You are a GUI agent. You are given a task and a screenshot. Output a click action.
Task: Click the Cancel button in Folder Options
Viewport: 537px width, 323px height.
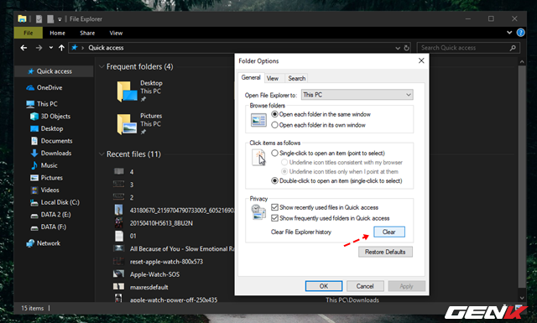tap(365, 286)
